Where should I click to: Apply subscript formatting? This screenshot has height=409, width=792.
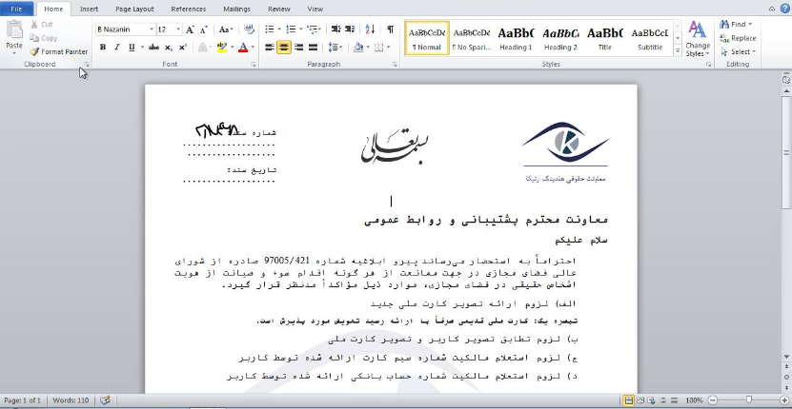point(169,48)
